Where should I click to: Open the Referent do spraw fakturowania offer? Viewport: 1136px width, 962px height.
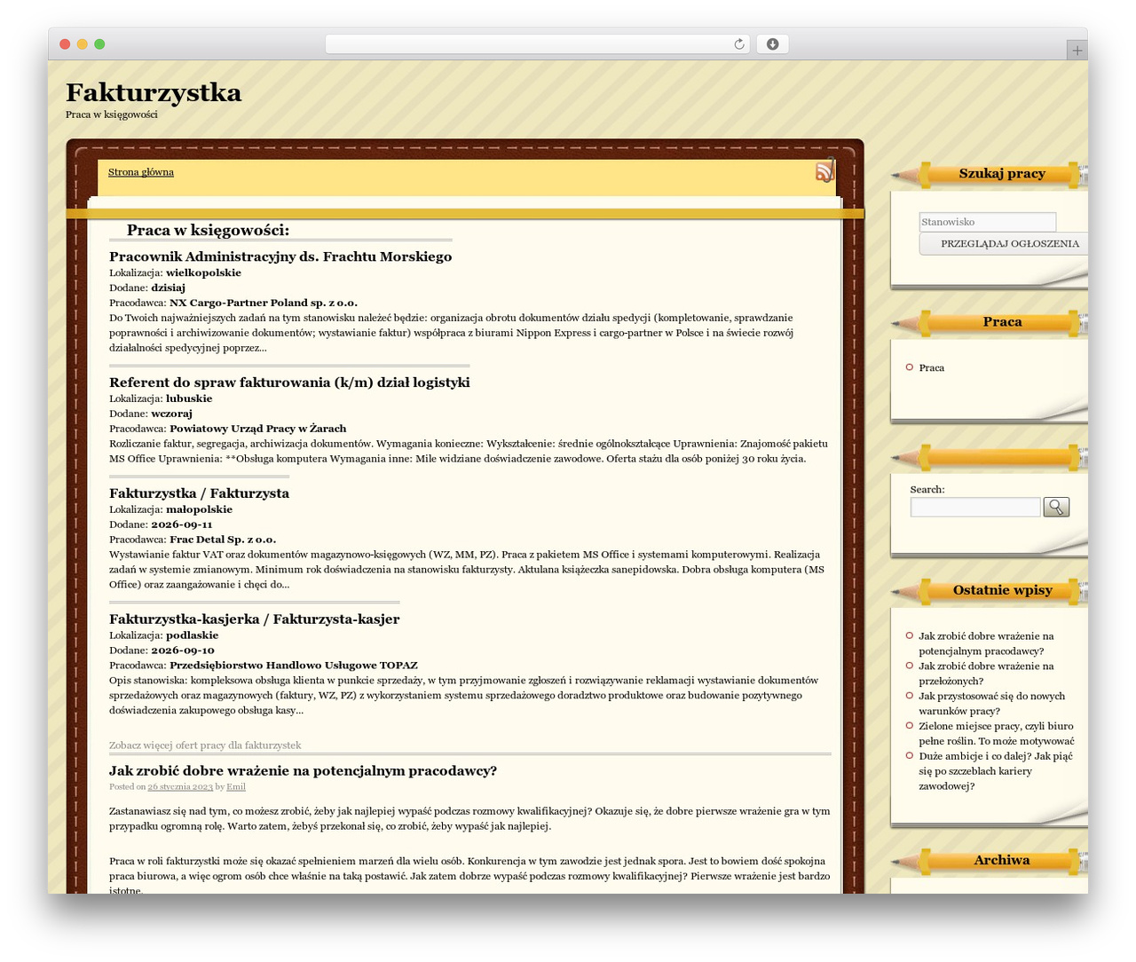(x=289, y=382)
